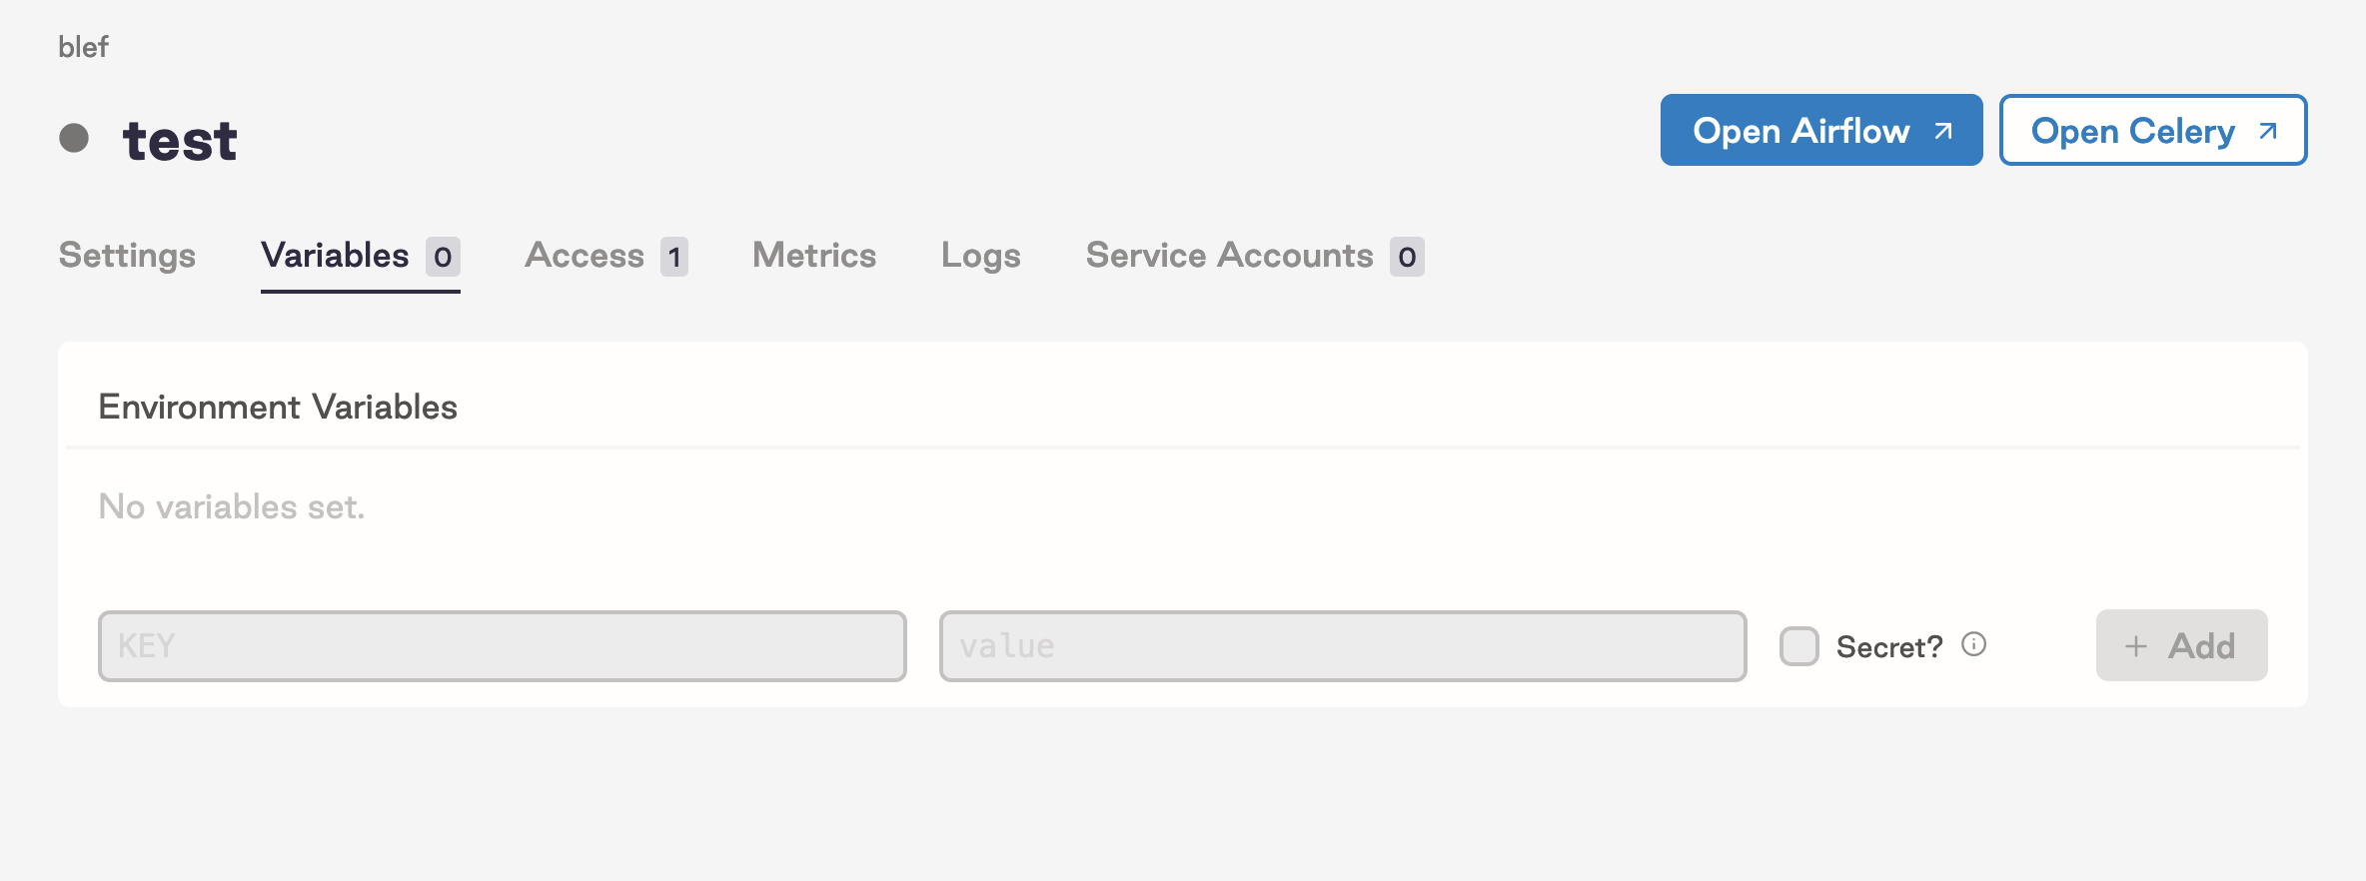The height and width of the screenshot is (881, 2366).
Task: Click the plus icon on Add button
Action: [2135, 646]
